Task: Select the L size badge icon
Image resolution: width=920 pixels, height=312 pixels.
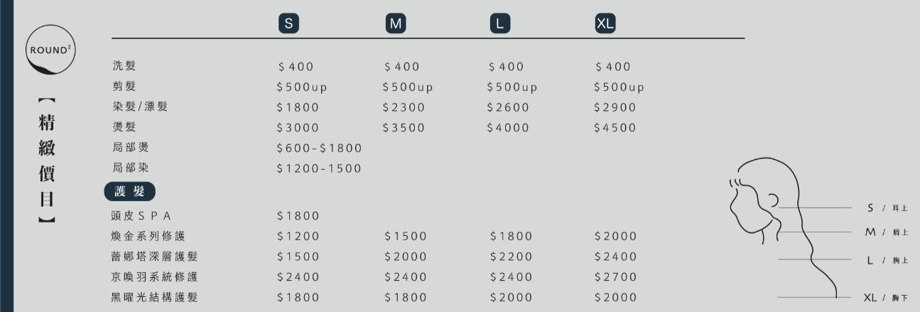Action: pos(500,23)
